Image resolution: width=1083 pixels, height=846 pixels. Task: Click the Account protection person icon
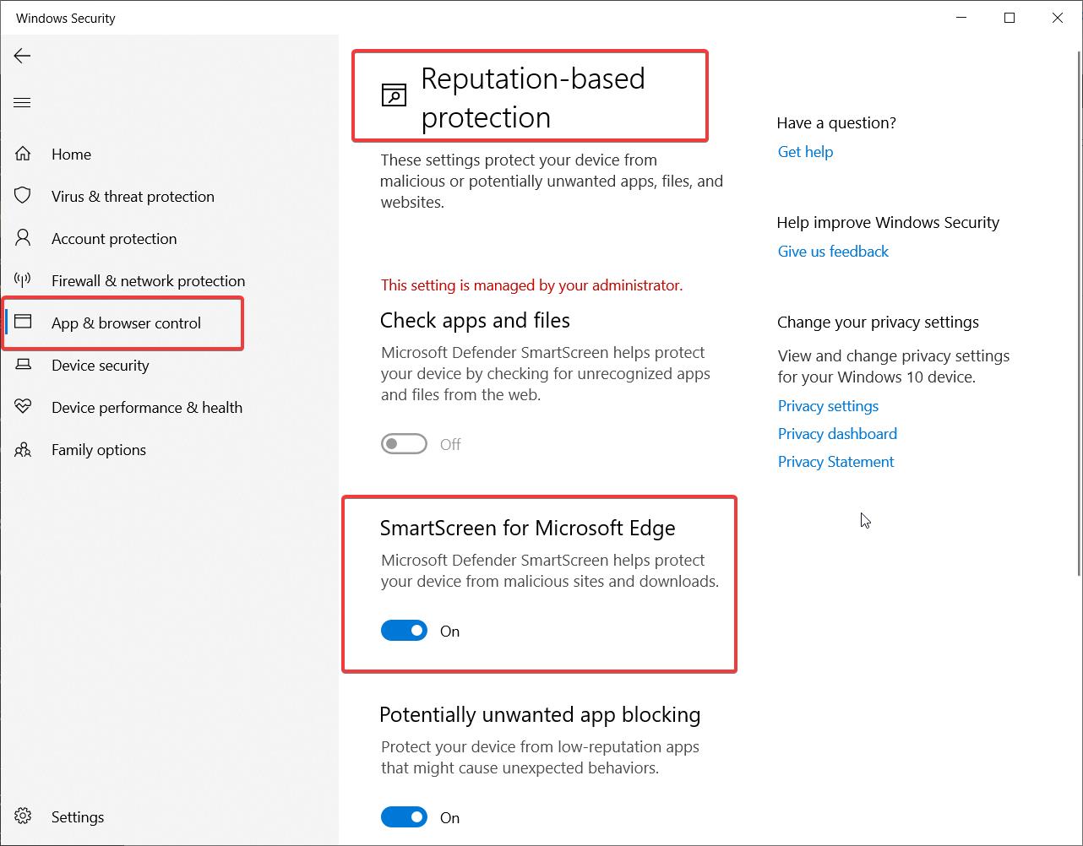(x=23, y=238)
